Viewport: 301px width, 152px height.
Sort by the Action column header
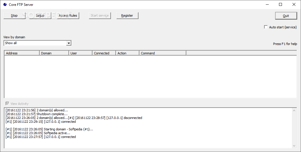click(127, 53)
